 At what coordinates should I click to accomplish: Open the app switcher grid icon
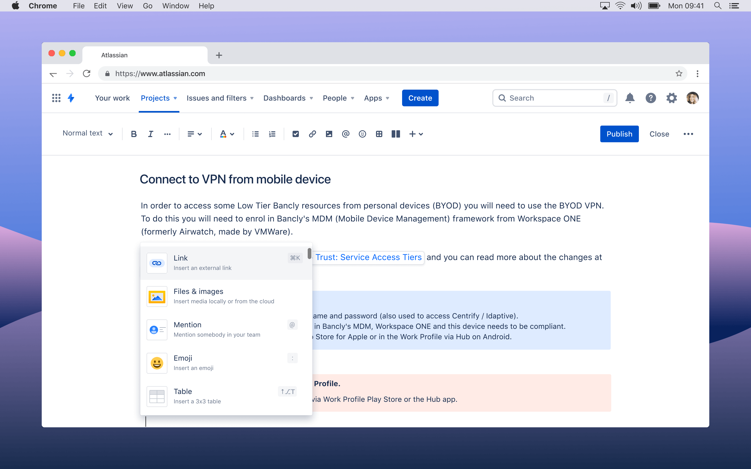click(x=56, y=98)
